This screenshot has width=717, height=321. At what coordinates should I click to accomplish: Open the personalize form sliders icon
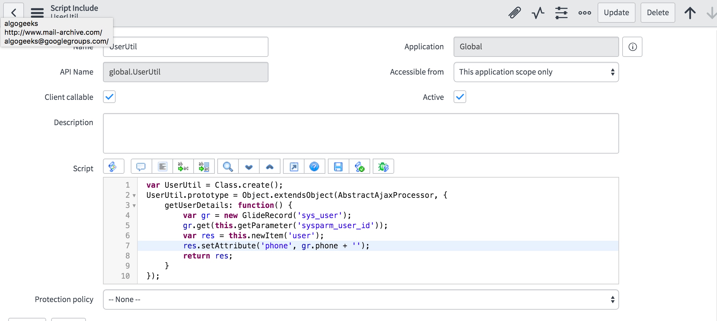561,13
